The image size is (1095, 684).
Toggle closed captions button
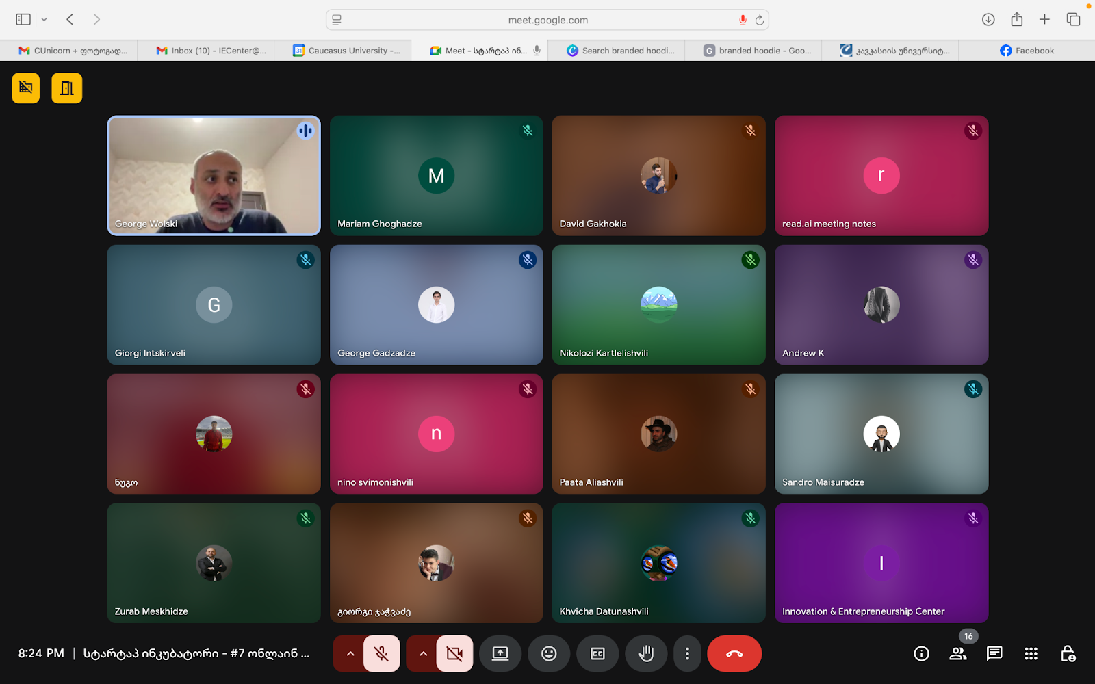point(597,654)
